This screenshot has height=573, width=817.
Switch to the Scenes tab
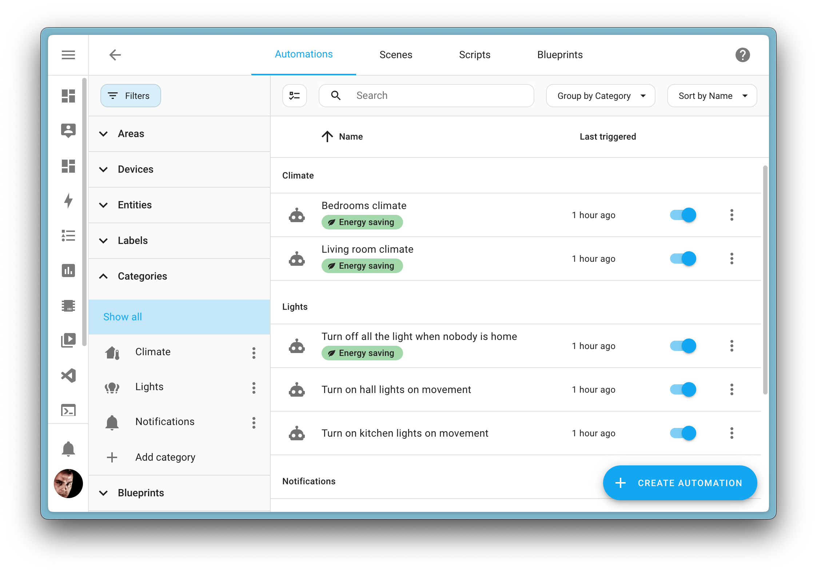tap(396, 55)
